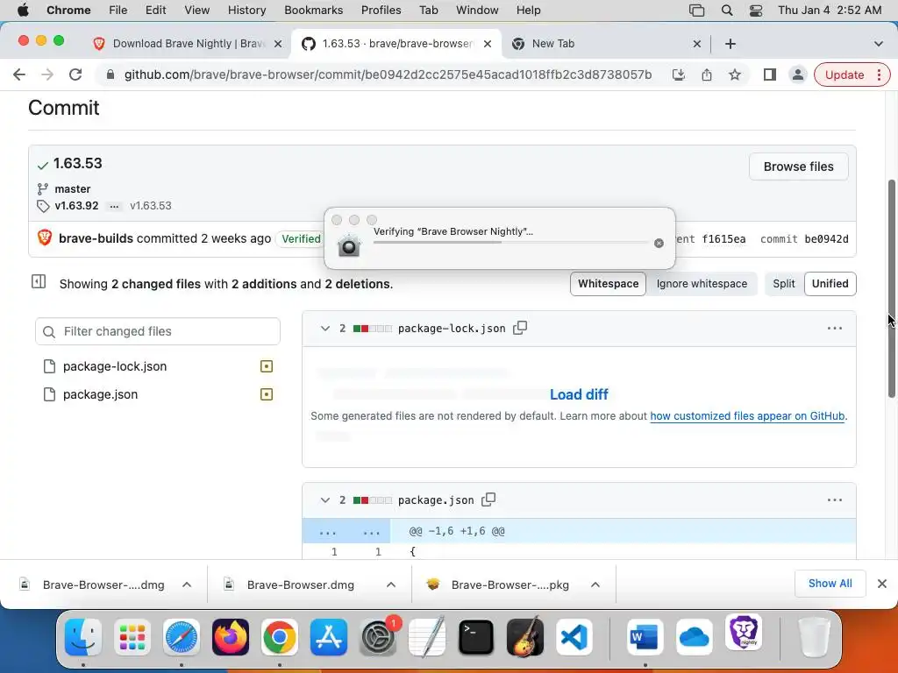Screen dimensions: 898x673
Task: Click the Update button in Chrome
Action: (845, 74)
